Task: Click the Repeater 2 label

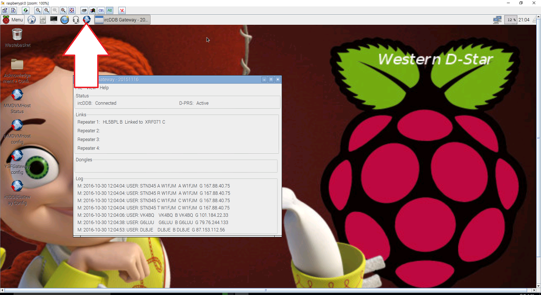Action: point(89,131)
